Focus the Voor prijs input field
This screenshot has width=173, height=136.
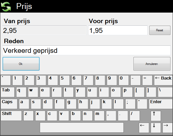pos(118,30)
